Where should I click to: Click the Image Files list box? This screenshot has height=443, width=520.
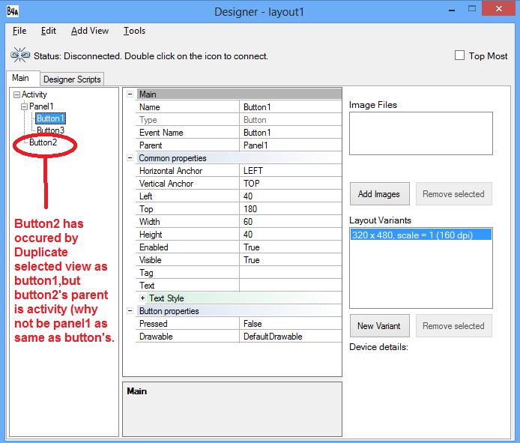[x=421, y=133]
